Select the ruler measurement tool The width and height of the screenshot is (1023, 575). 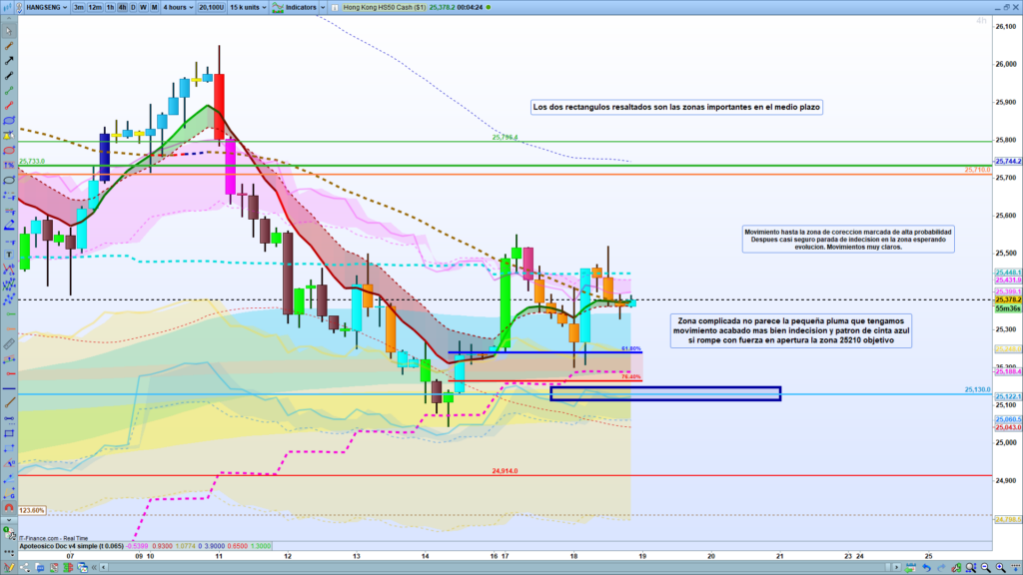click(x=9, y=343)
